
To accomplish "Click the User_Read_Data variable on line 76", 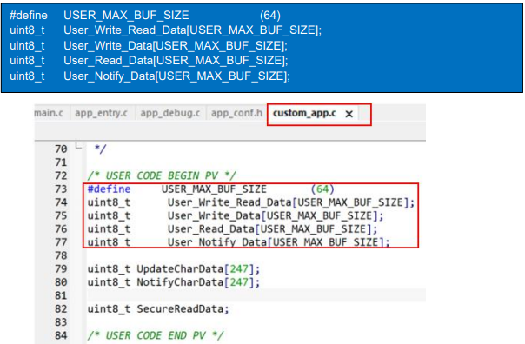I will 211,229.
